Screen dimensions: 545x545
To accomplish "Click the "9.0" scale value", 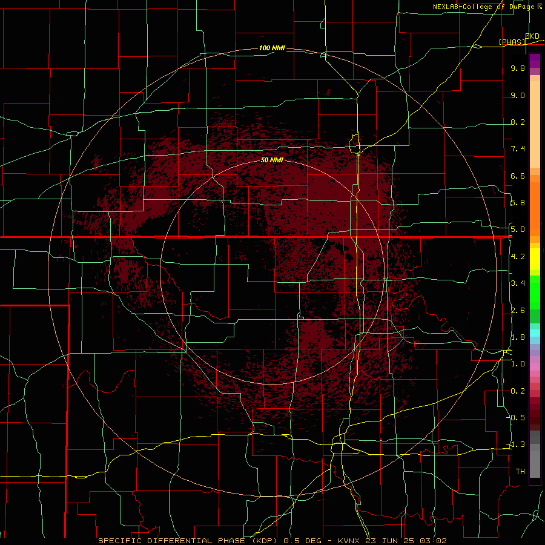I will pos(518,95).
